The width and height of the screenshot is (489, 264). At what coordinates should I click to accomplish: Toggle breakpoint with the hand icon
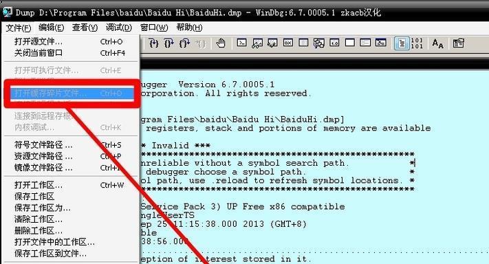point(221,43)
